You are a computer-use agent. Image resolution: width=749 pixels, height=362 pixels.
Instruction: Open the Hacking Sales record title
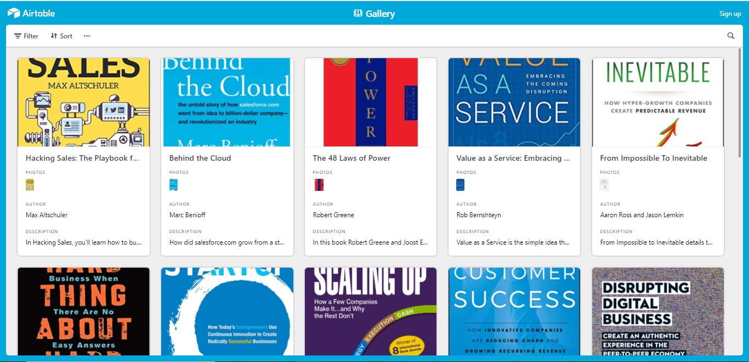tap(83, 158)
